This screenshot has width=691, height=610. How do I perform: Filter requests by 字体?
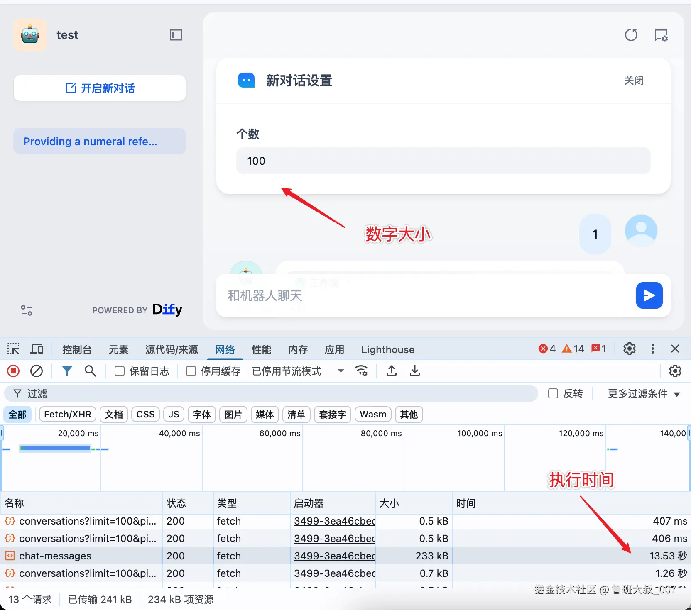(x=202, y=415)
